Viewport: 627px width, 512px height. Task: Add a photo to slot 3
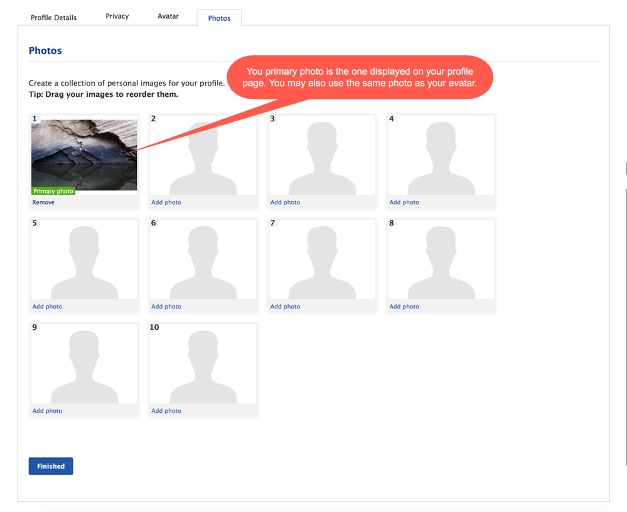click(285, 202)
